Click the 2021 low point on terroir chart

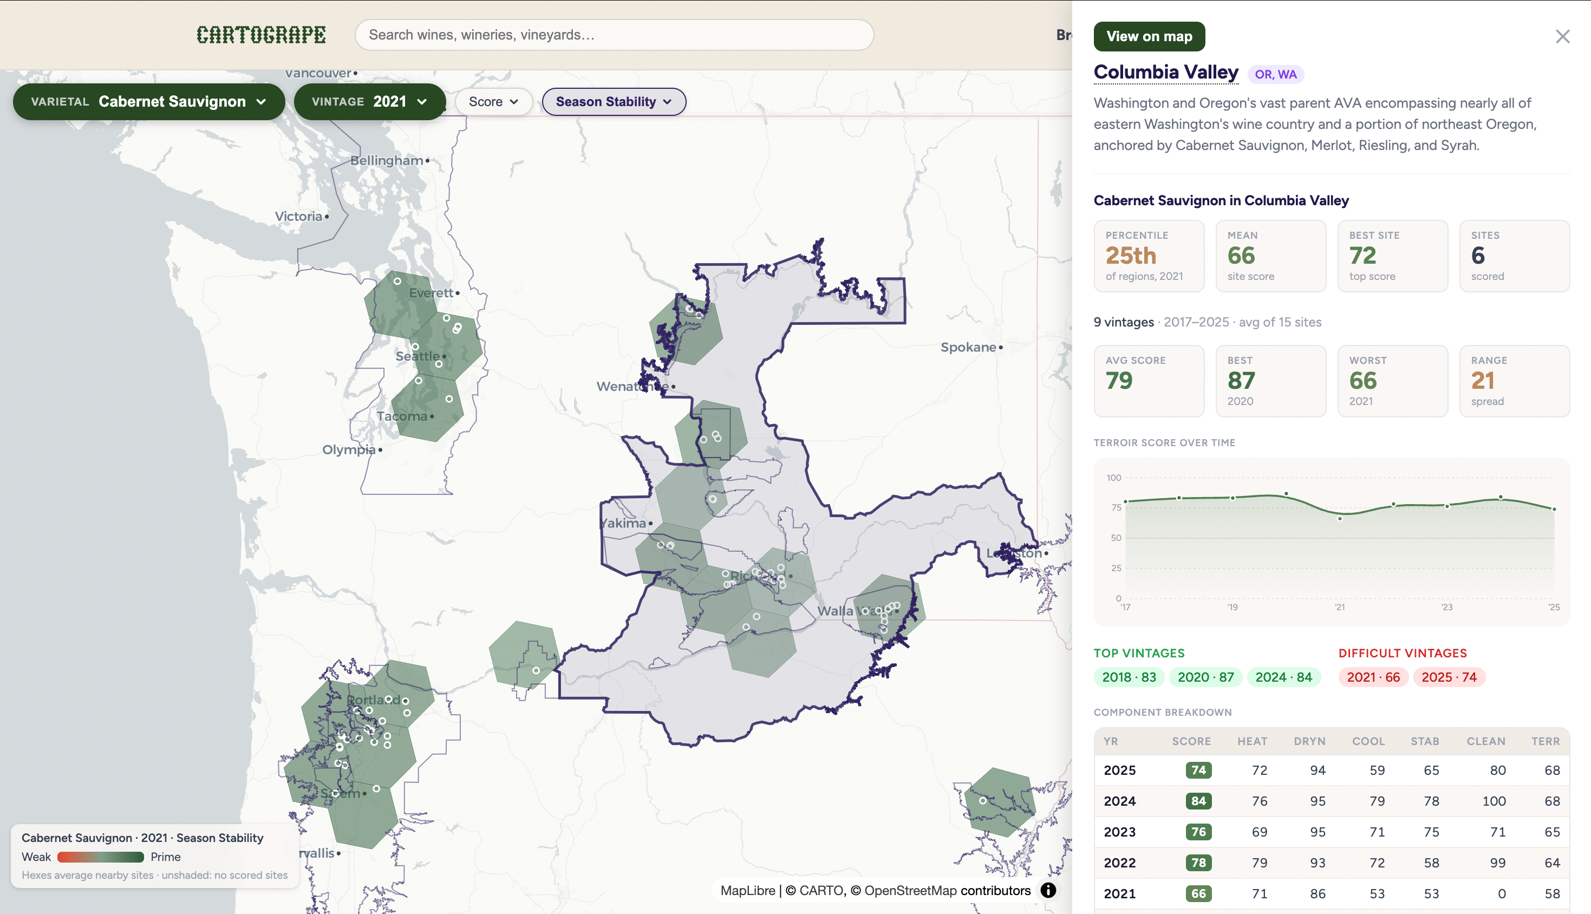click(x=1340, y=518)
